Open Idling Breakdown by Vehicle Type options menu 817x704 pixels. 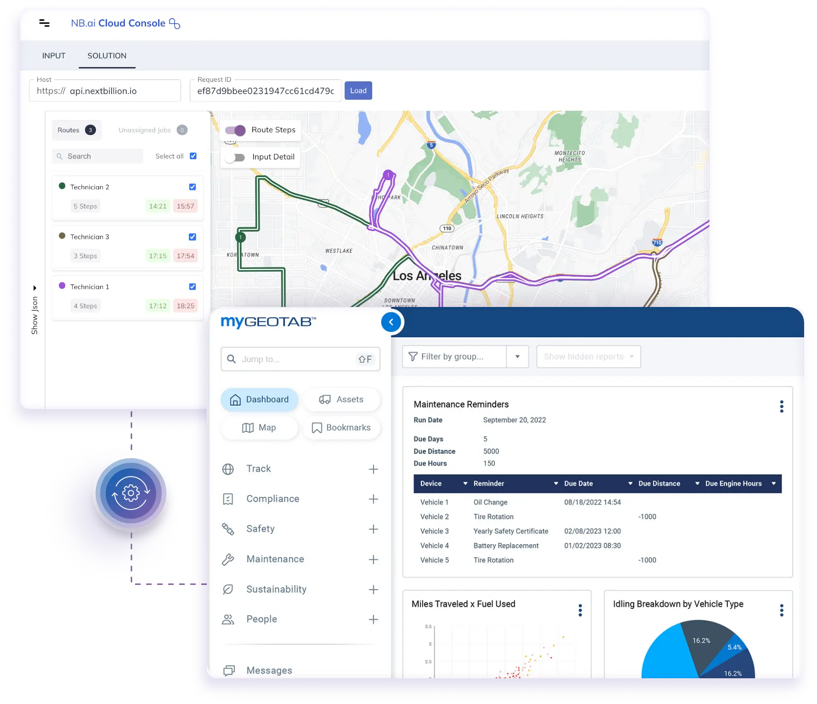(x=782, y=610)
